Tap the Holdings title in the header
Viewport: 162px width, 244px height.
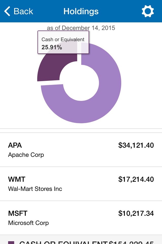click(x=81, y=11)
